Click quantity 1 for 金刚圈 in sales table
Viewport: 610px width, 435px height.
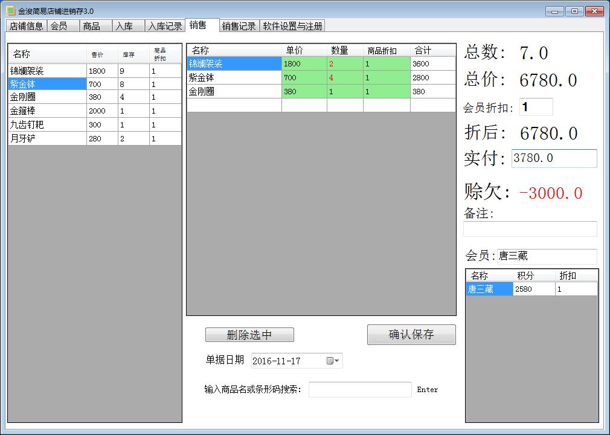(345, 91)
